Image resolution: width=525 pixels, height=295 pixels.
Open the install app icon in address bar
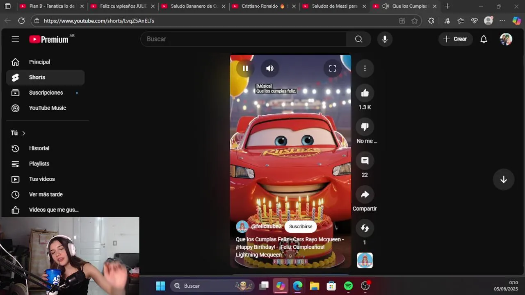click(402, 21)
